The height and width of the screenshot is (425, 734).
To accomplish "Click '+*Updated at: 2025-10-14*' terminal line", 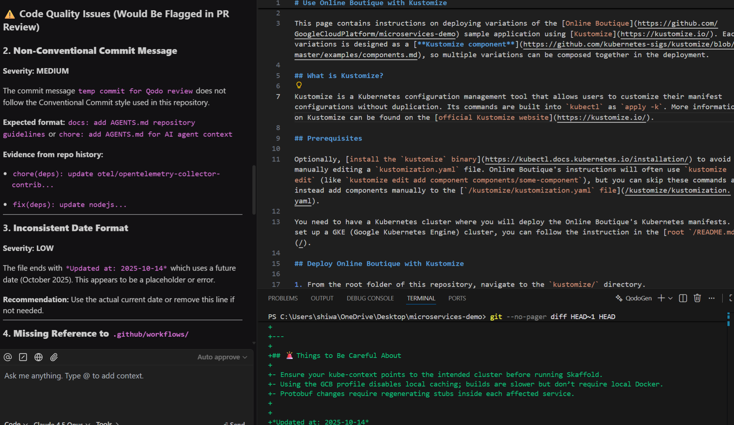I will (x=318, y=422).
